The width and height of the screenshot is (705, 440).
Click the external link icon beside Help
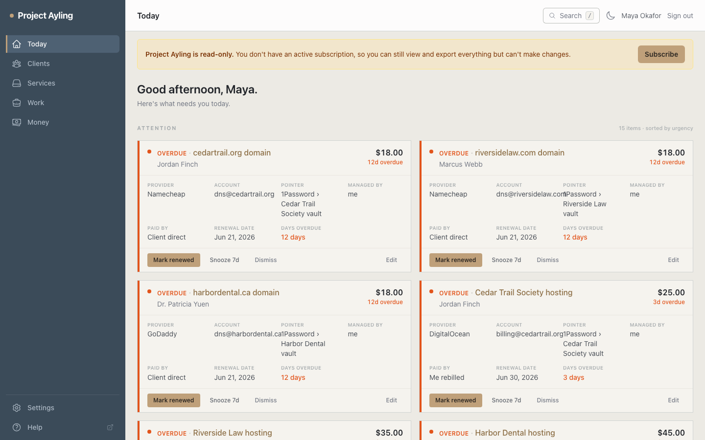(x=110, y=427)
